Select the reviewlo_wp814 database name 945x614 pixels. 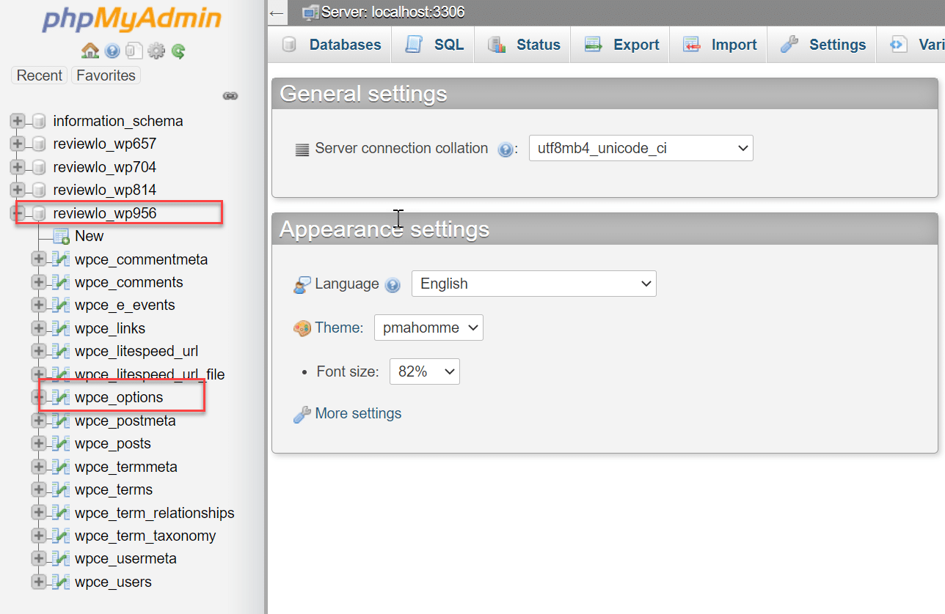tap(105, 190)
